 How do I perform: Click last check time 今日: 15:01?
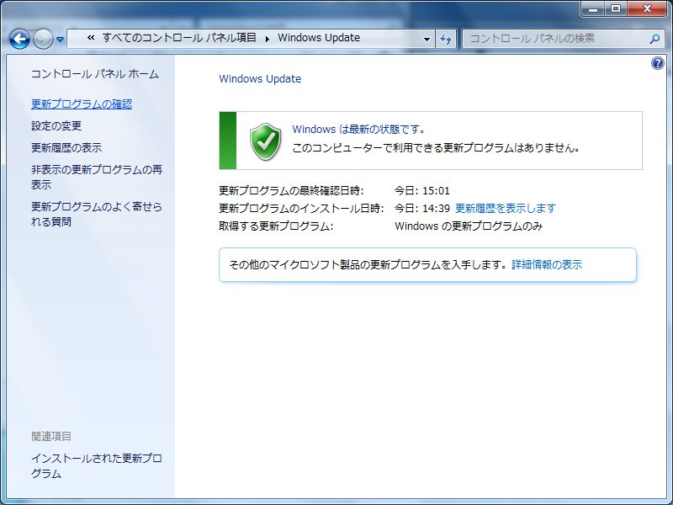click(422, 191)
